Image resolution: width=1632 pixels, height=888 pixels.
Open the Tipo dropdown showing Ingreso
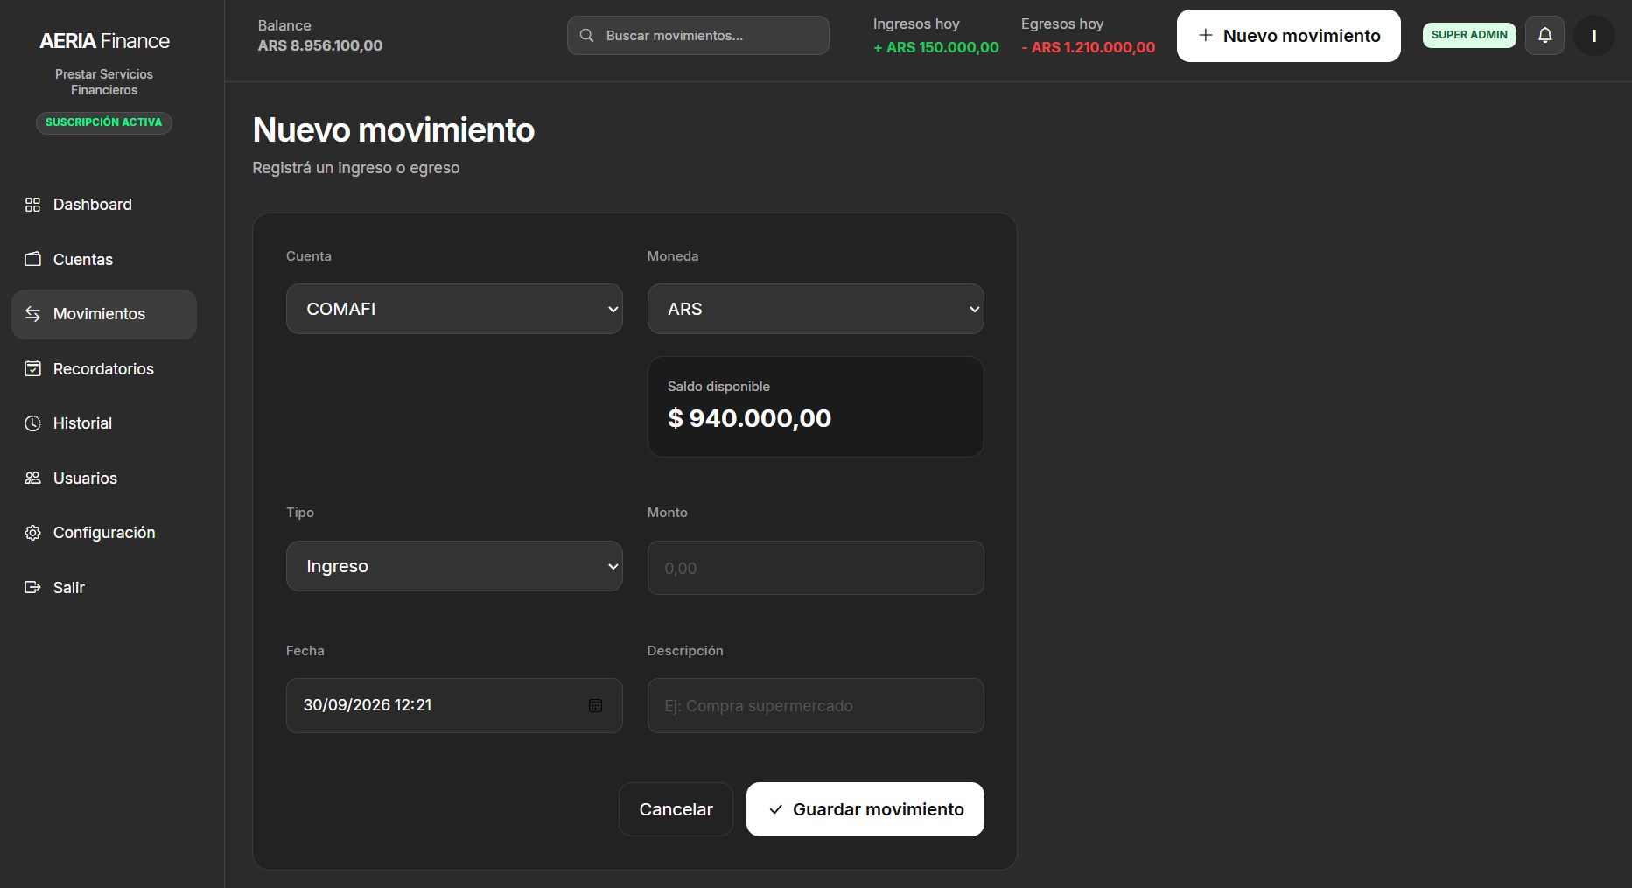(454, 566)
